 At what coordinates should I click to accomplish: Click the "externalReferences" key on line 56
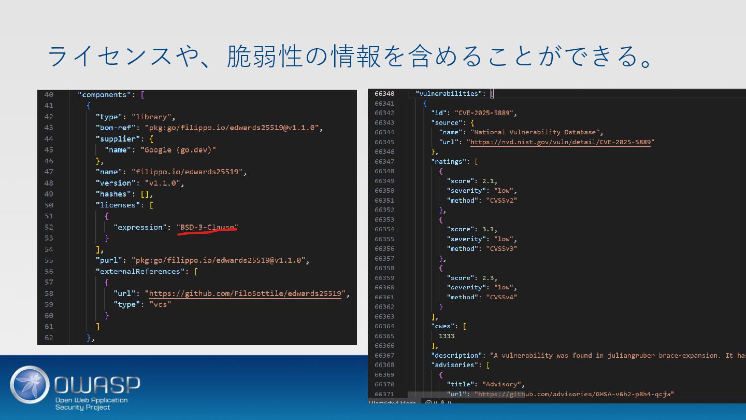140,271
